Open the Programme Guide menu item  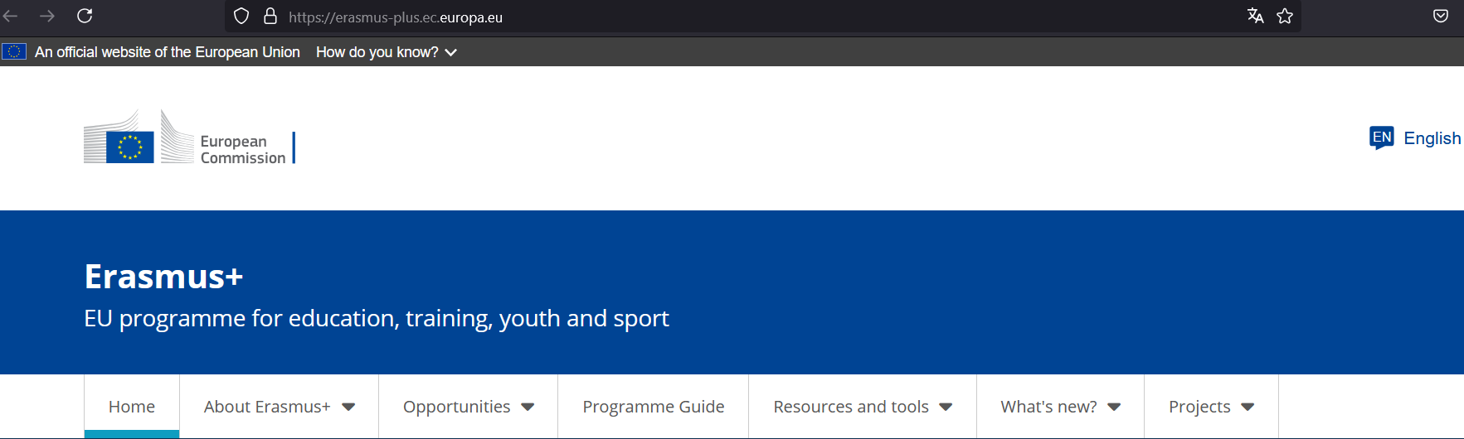(x=653, y=407)
